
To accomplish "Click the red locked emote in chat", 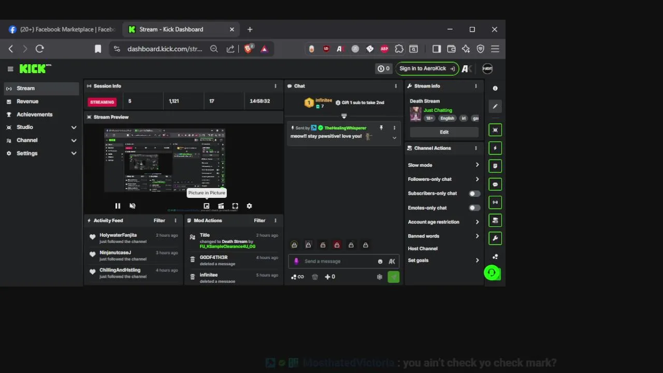I will click(337, 245).
